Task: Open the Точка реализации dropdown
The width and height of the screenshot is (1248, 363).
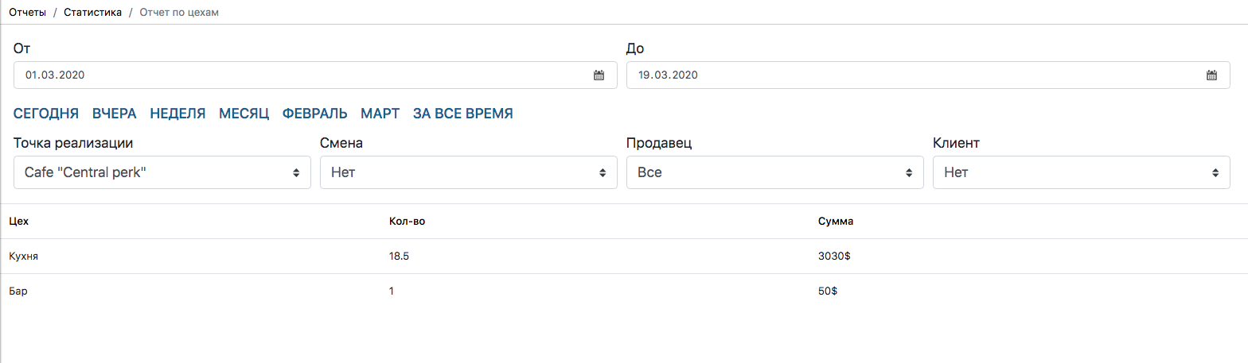Action: tap(162, 172)
